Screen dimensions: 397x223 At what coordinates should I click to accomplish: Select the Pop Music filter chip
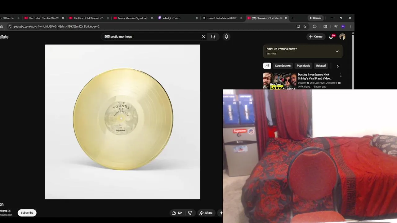pos(303,66)
